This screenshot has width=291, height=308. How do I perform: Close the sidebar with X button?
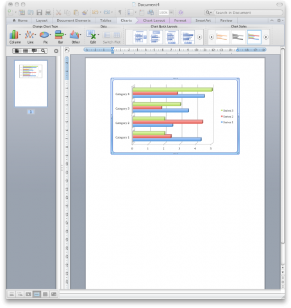coord(56,51)
